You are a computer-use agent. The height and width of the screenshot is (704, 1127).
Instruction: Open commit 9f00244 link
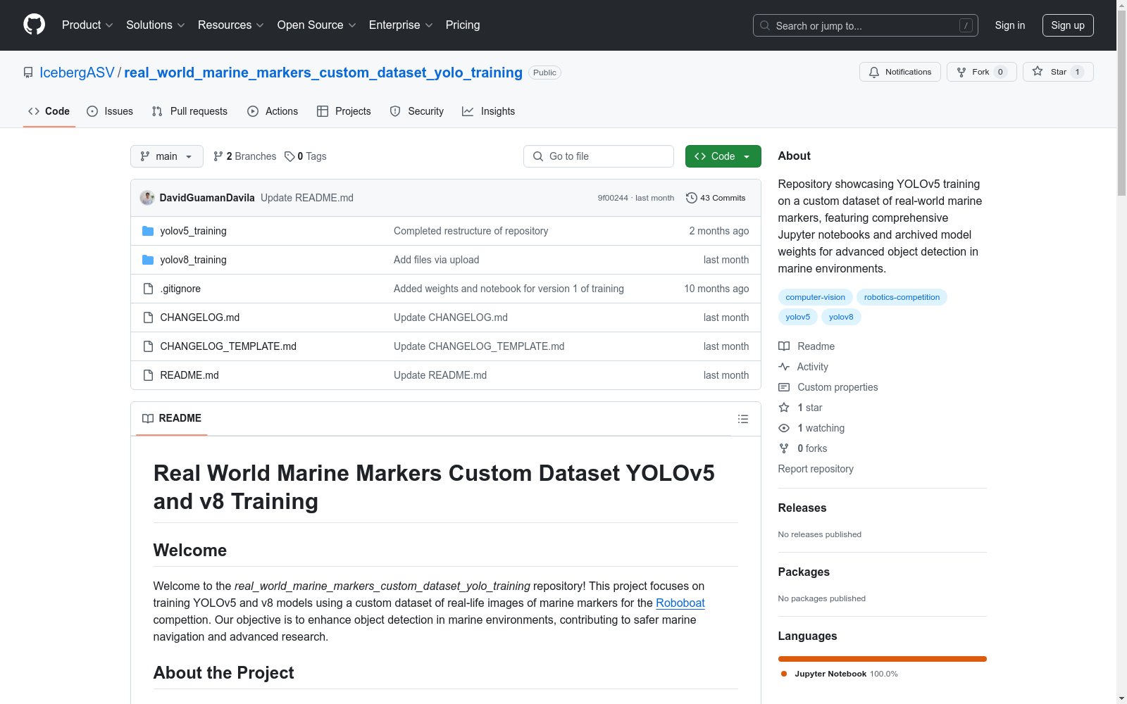[x=613, y=198]
